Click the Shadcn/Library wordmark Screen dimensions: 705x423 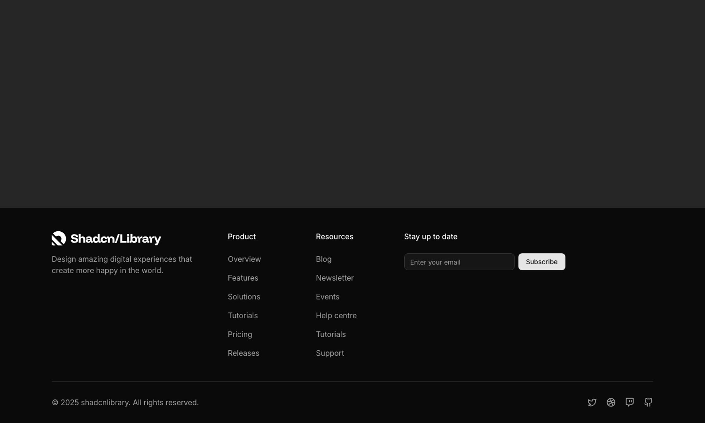pyautogui.click(x=116, y=239)
